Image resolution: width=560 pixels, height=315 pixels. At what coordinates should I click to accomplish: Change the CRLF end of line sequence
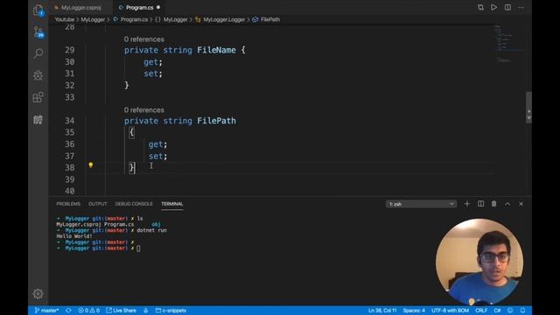tap(481, 311)
